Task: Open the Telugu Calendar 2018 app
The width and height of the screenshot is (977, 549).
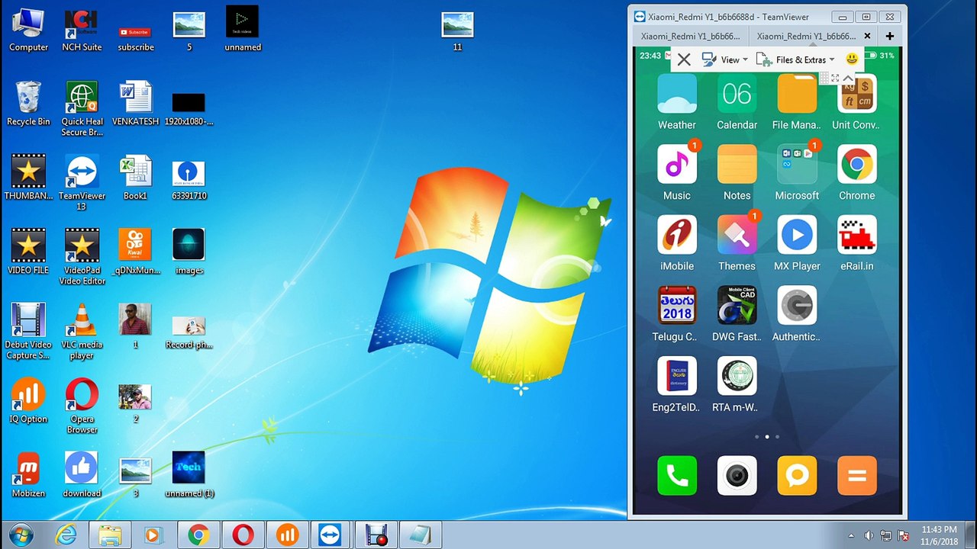Action: 676,305
